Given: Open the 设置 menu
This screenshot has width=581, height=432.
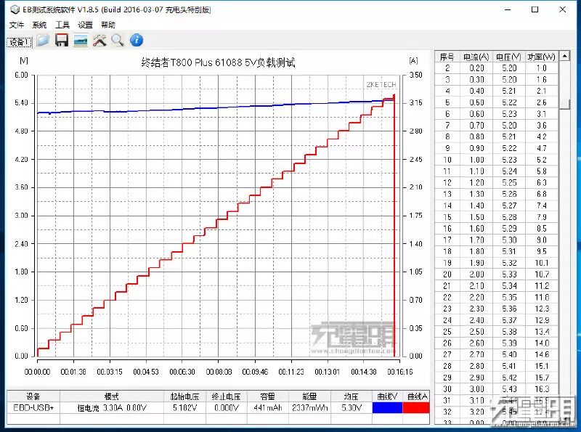Looking at the screenshot, I should coord(85,25).
